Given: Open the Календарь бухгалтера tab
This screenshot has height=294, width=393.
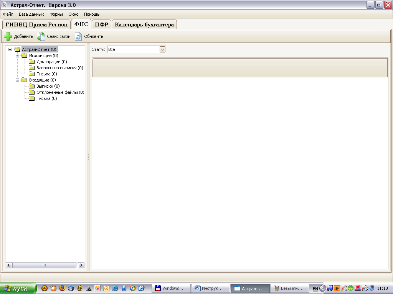Looking at the screenshot, I should pyautogui.click(x=144, y=24).
